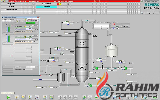The width and height of the screenshot is (160, 100).
Task: Click the green Automatic mode field
Action: (x=31, y=23)
